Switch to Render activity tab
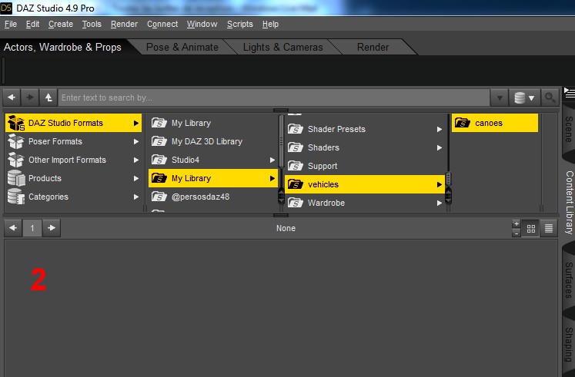Screen dimensions: 575x377 pos(373,47)
